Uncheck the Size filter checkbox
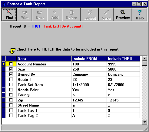 pos(11,69)
